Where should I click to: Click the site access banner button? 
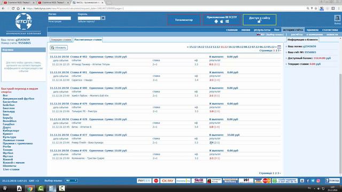pyautogui.click(x=259, y=20)
